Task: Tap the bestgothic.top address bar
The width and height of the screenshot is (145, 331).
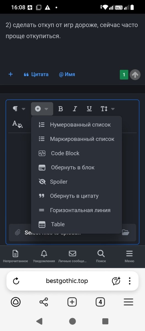Action: [67, 281]
